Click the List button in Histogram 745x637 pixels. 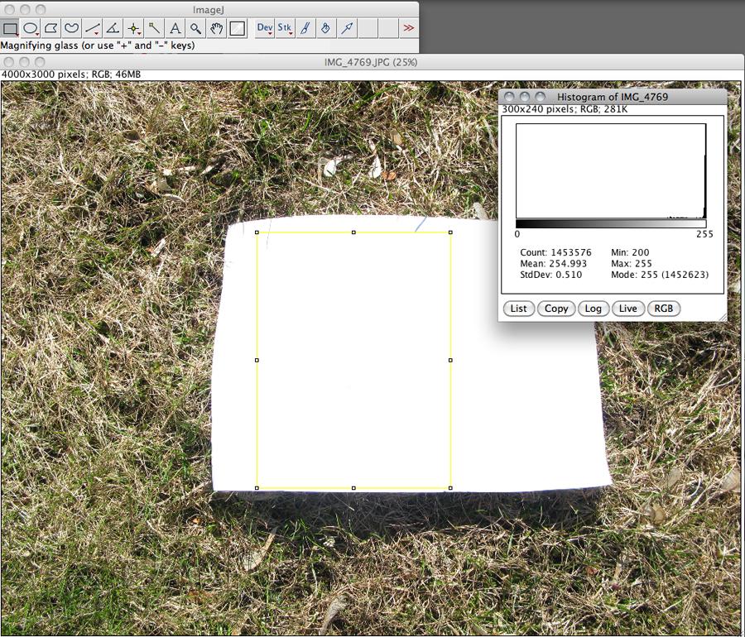518,309
